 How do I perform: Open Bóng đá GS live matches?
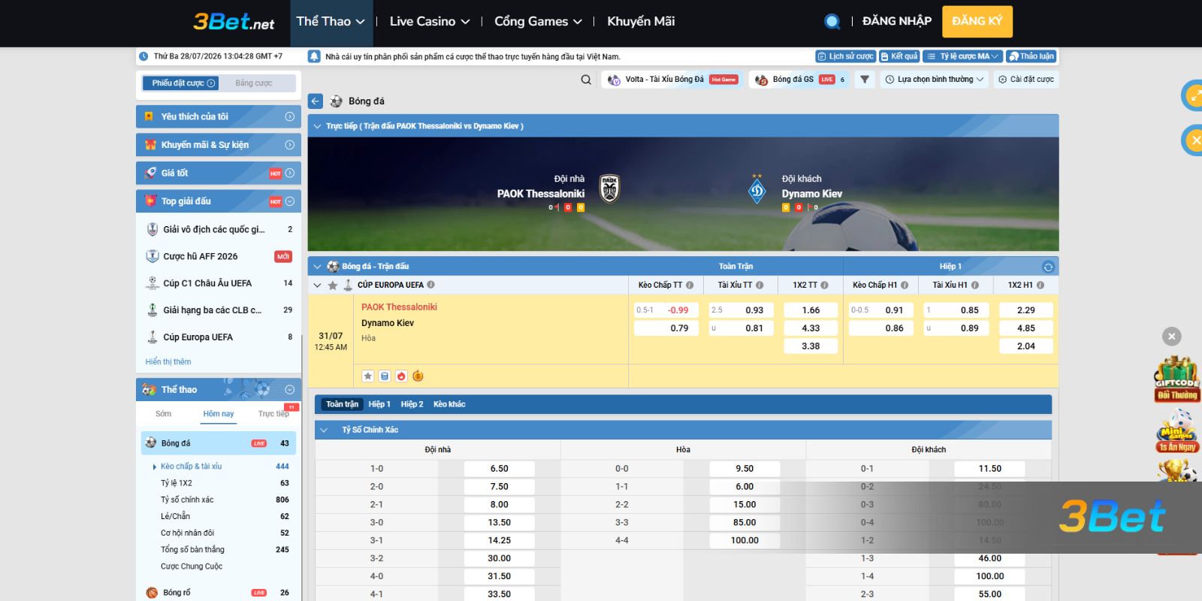[800, 80]
